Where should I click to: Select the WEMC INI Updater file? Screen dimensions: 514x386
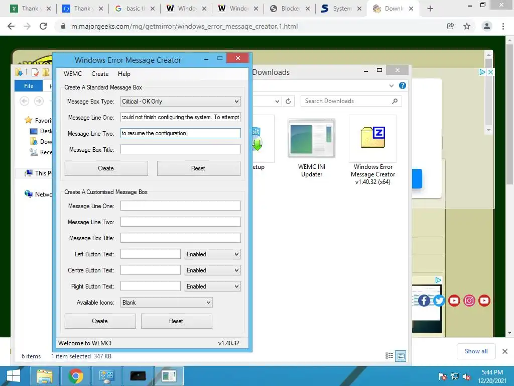pyautogui.click(x=311, y=148)
